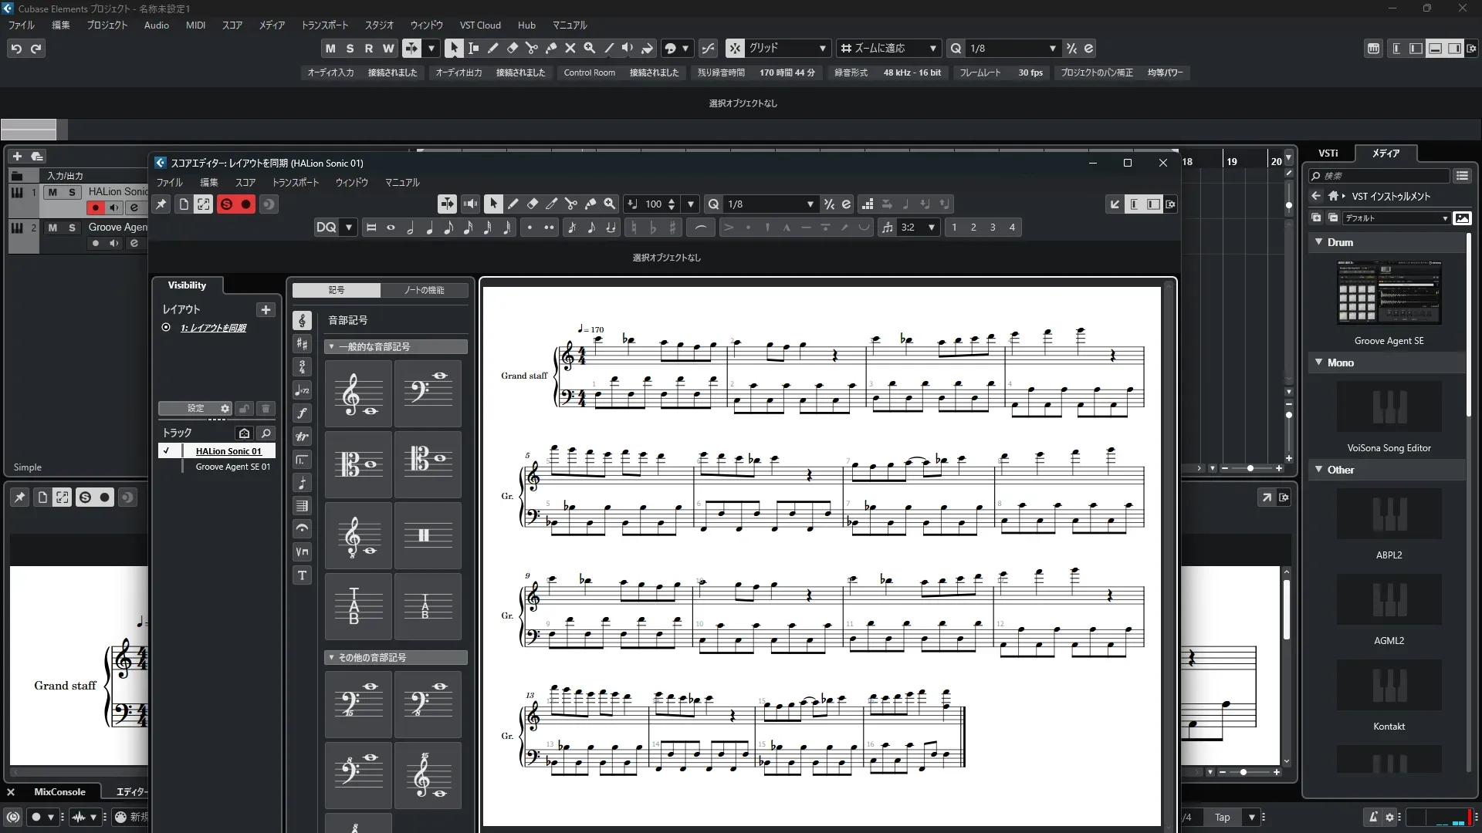This screenshot has width=1482, height=833.
Task: Select the Erase tool in score editor
Action: pos(533,204)
